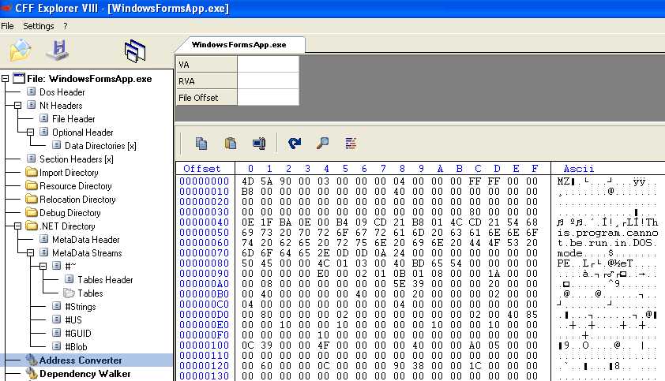
Task: Collapse the Optional Header tree branch
Action: click(x=31, y=133)
